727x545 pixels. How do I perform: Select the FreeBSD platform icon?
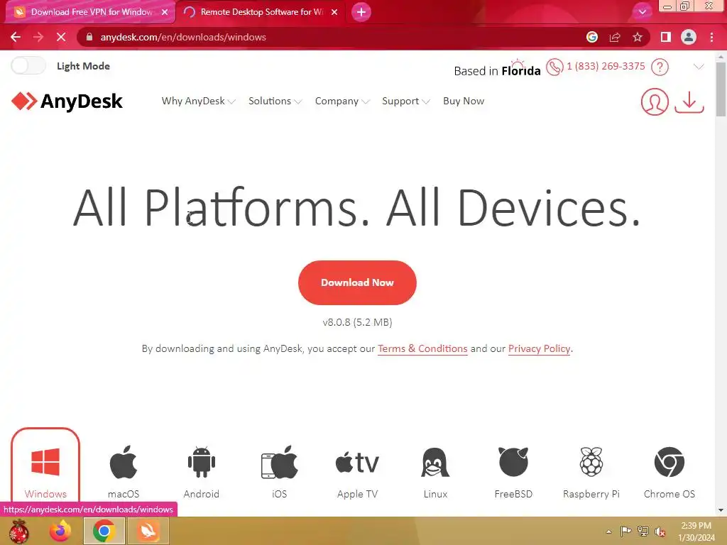pyautogui.click(x=513, y=462)
